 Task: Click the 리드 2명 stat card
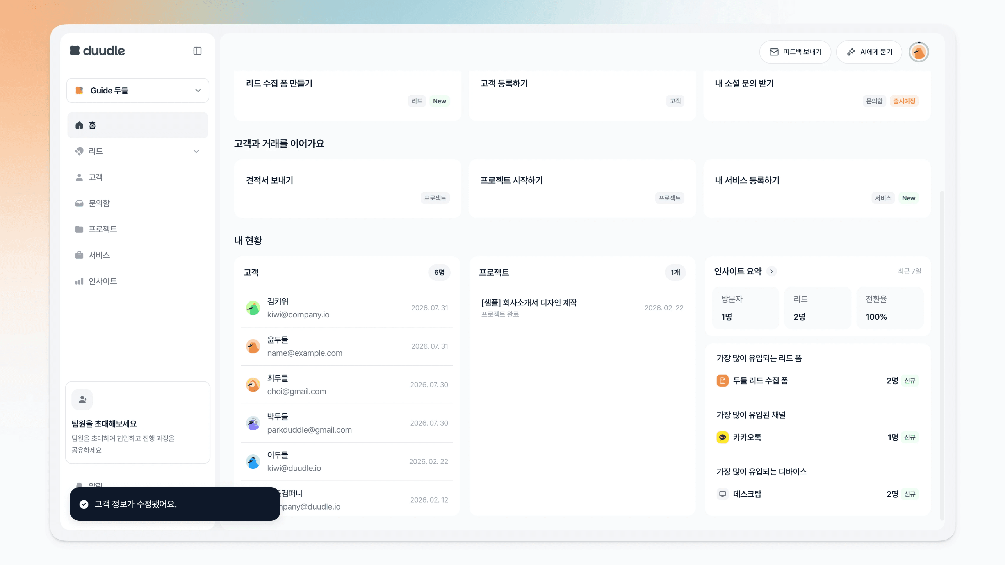point(817,308)
